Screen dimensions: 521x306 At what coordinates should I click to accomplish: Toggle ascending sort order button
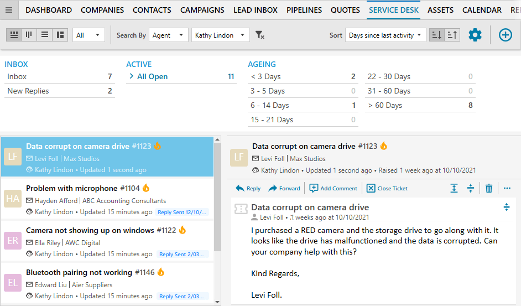tap(452, 35)
